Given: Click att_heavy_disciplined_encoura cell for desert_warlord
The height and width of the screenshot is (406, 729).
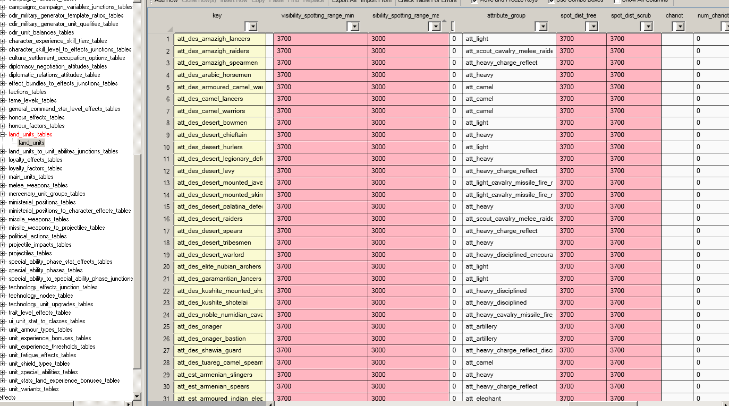Looking at the screenshot, I should (x=509, y=255).
